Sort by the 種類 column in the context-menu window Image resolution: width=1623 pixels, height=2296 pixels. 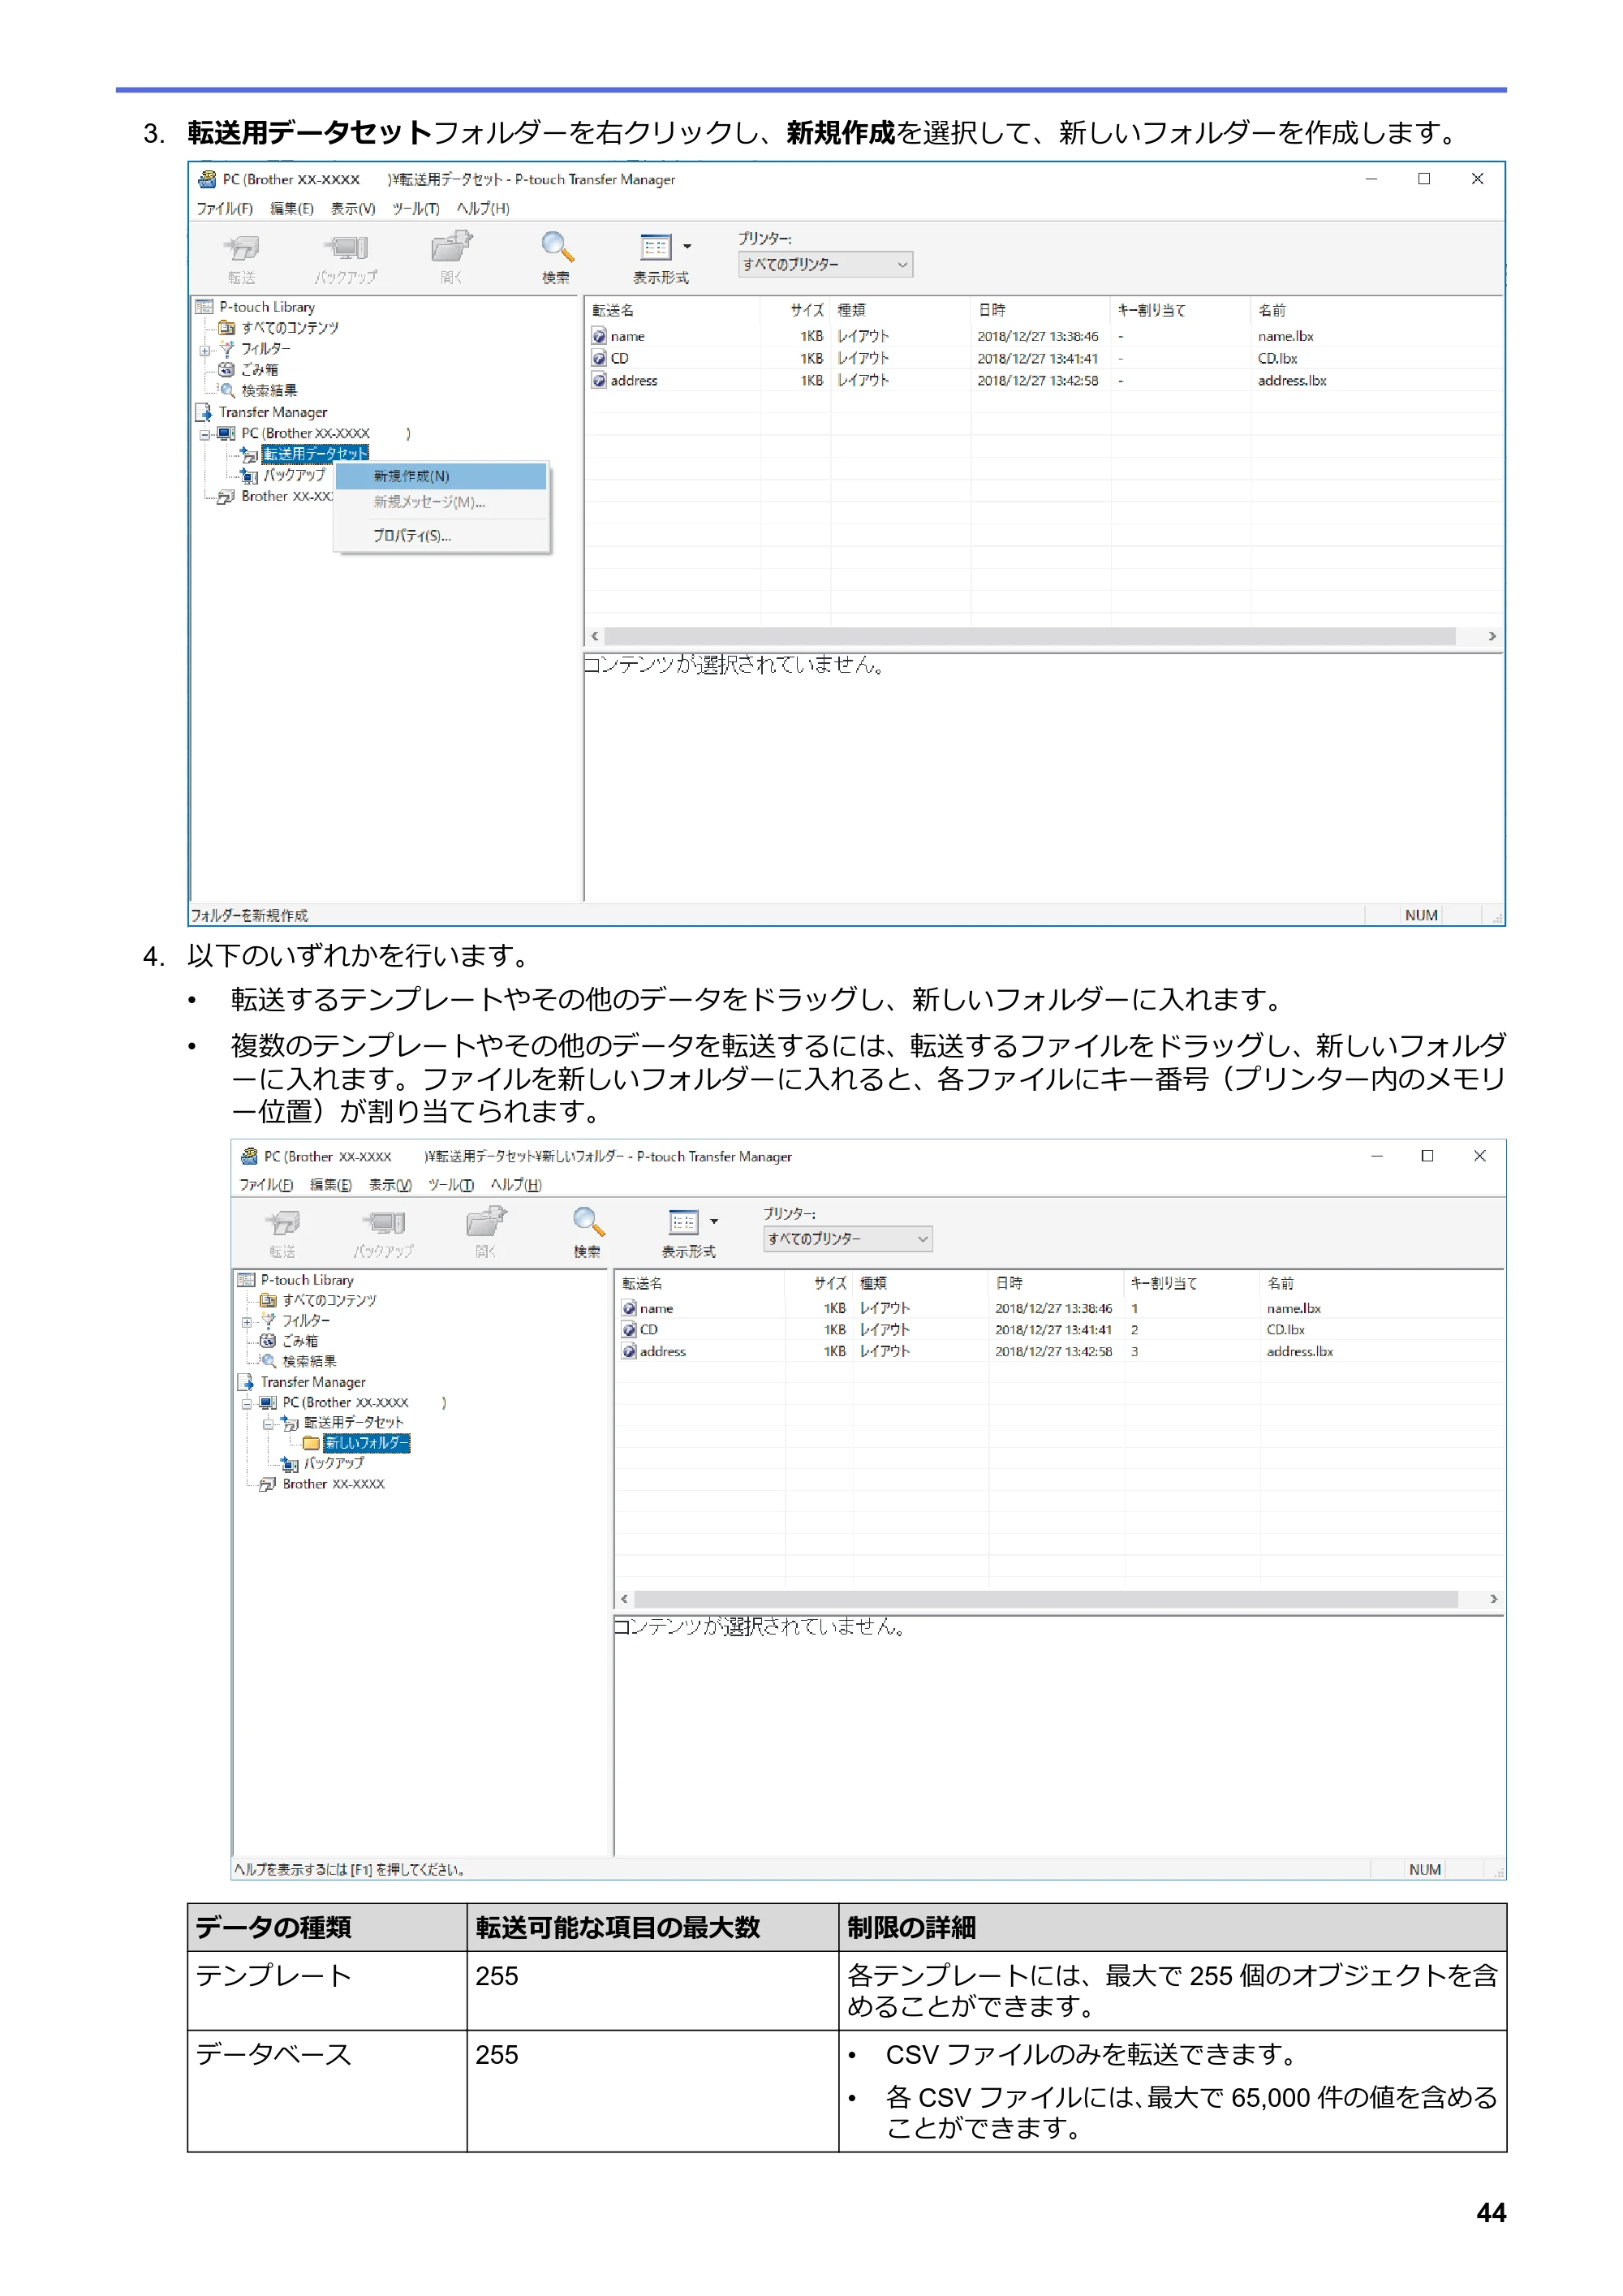(x=899, y=310)
